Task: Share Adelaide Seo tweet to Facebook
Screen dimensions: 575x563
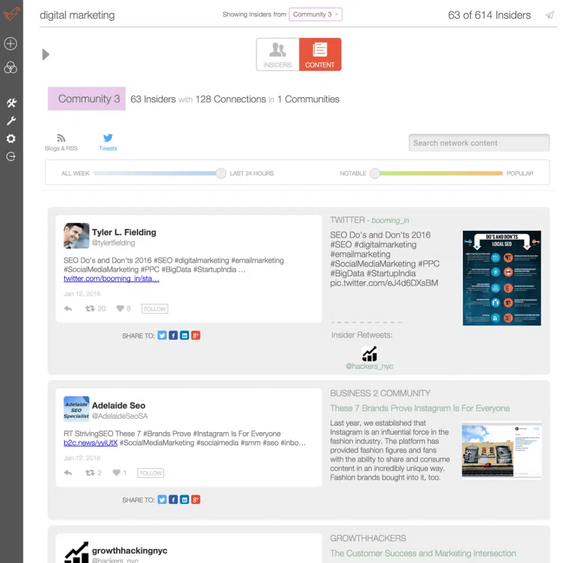Action: click(173, 500)
